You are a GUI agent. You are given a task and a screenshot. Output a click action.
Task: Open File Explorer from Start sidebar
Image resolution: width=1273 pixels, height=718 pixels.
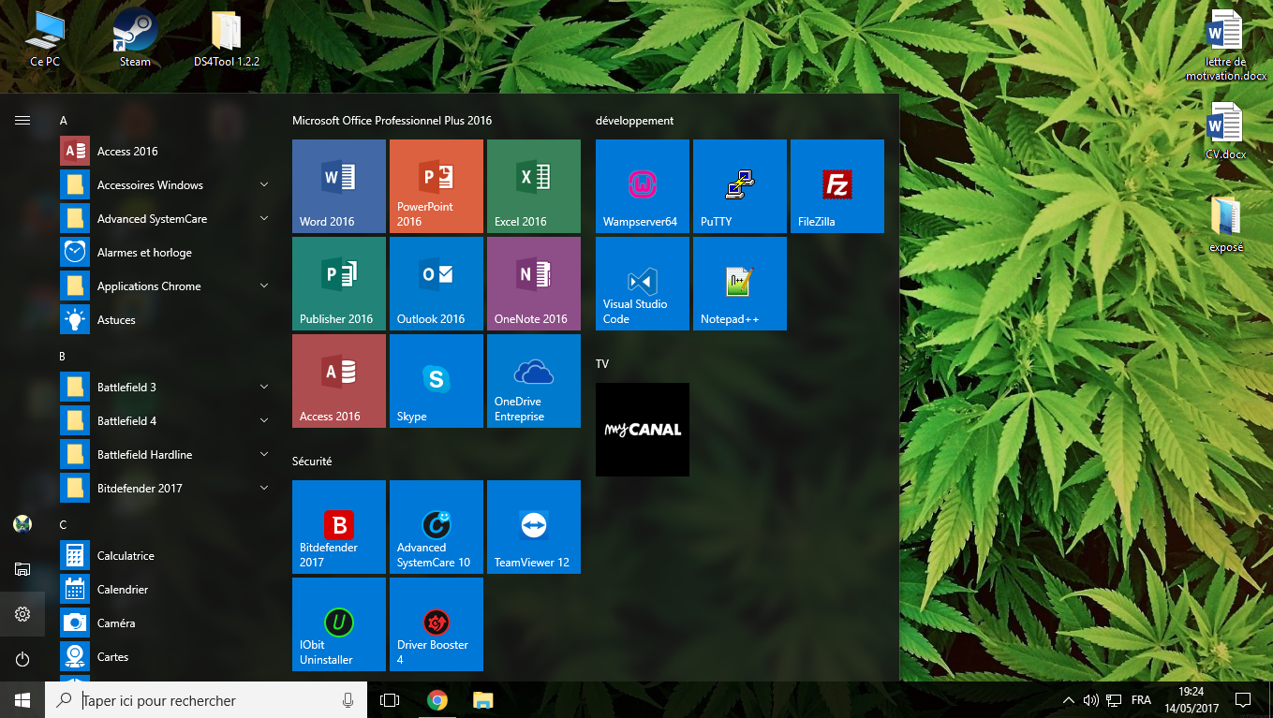pyautogui.click(x=22, y=569)
